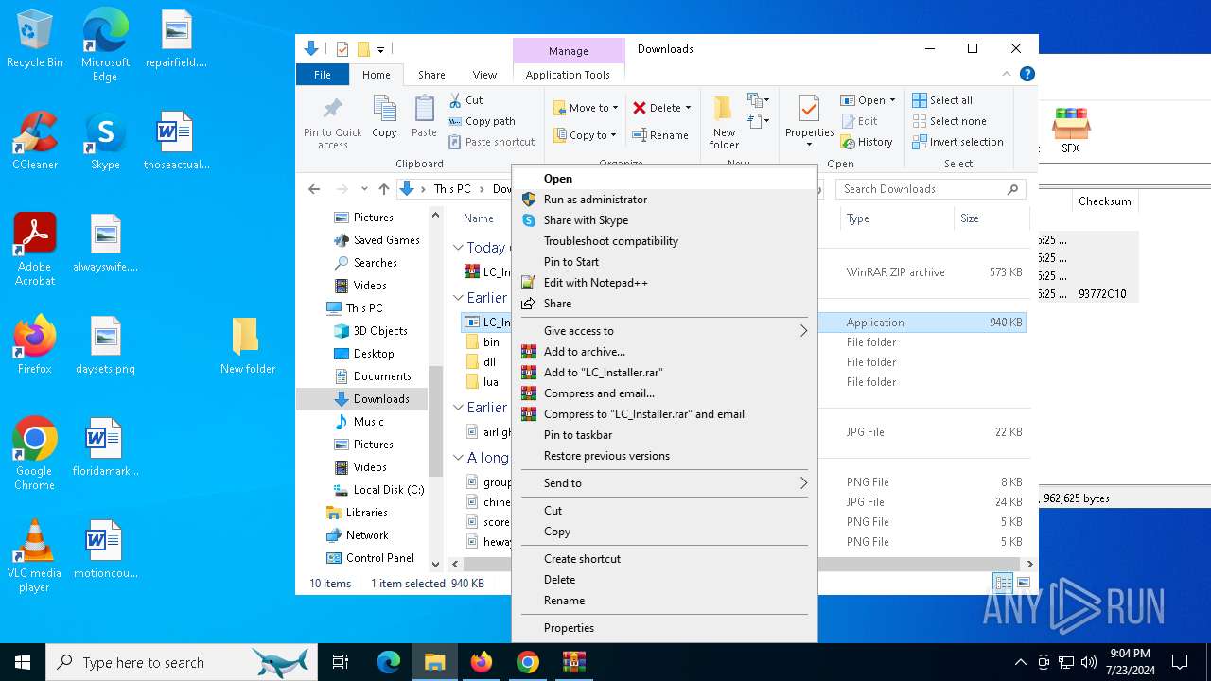The image size is (1211, 681).
Task: Switch to the Share ribbon tab
Action: (x=431, y=75)
